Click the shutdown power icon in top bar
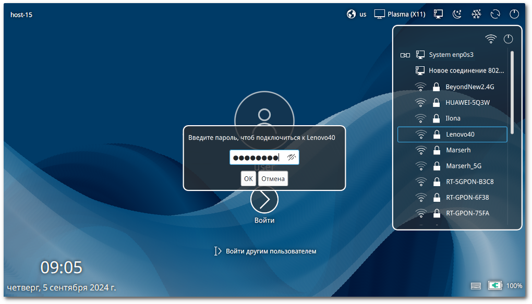This screenshot has height=304, width=532. pos(515,15)
